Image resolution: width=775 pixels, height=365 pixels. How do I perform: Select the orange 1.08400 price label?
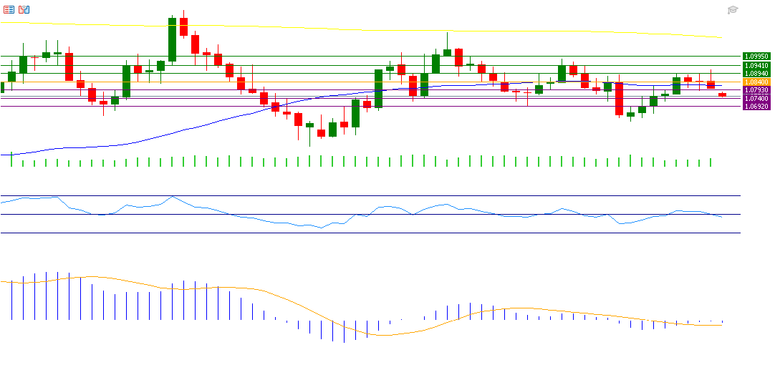pos(756,82)
